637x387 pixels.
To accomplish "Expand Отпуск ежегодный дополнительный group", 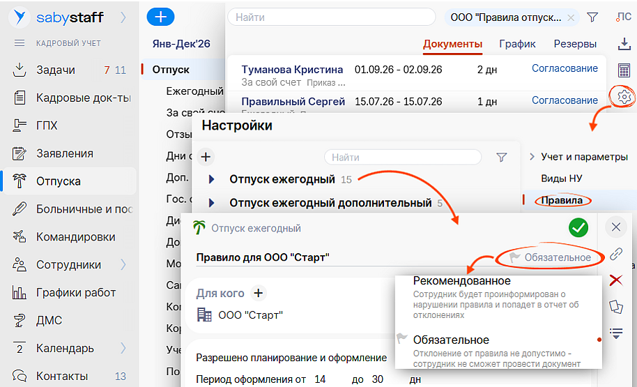I will [x=211, y=203].
